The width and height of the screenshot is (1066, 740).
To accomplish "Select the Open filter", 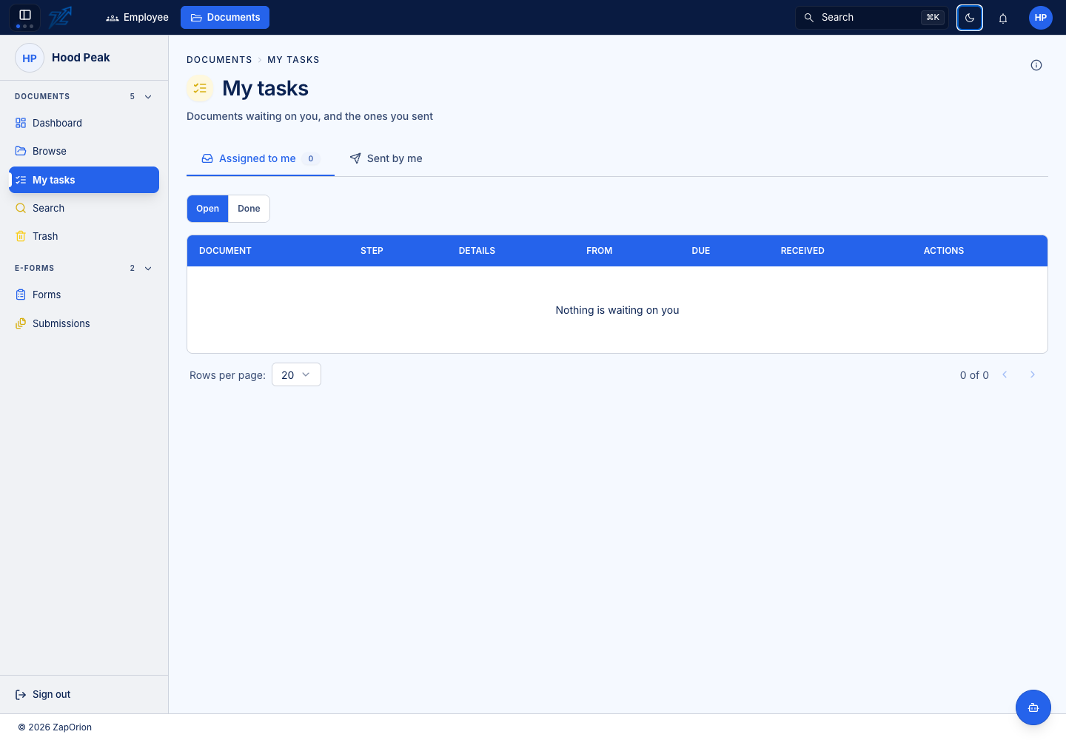I will pos(207,209).
